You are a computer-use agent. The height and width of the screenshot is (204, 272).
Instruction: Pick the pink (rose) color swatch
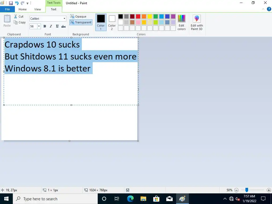(x=138, y=22)
